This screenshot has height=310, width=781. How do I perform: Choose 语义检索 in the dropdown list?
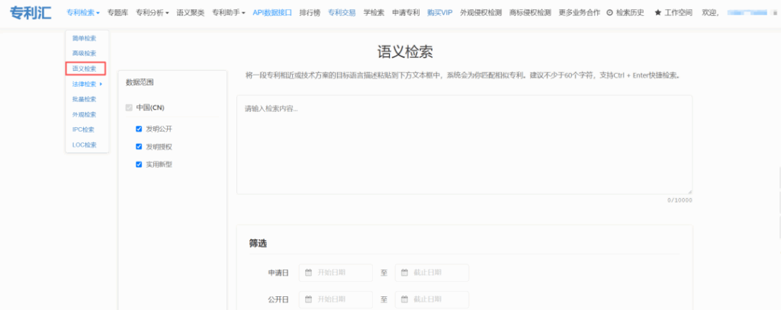(84, 69)
